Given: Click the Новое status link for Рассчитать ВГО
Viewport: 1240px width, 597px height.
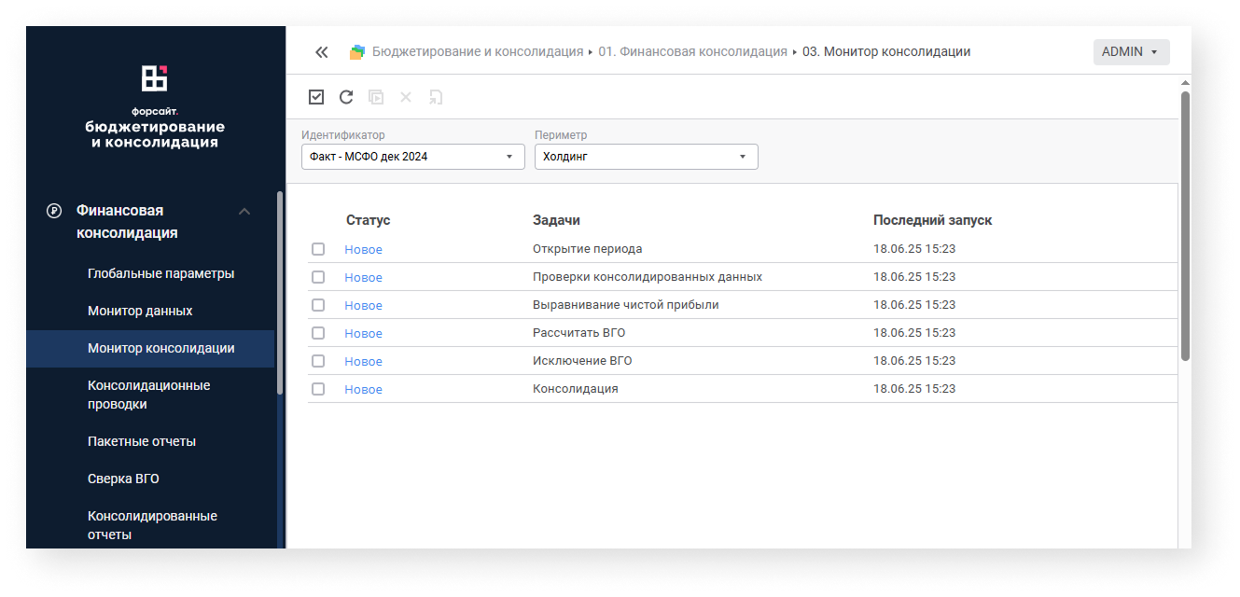Looking at the screenshot, I should pyautogui.click(x=363, y=333).
